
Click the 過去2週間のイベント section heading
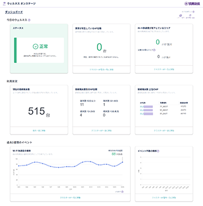click(x=19, y=142)
